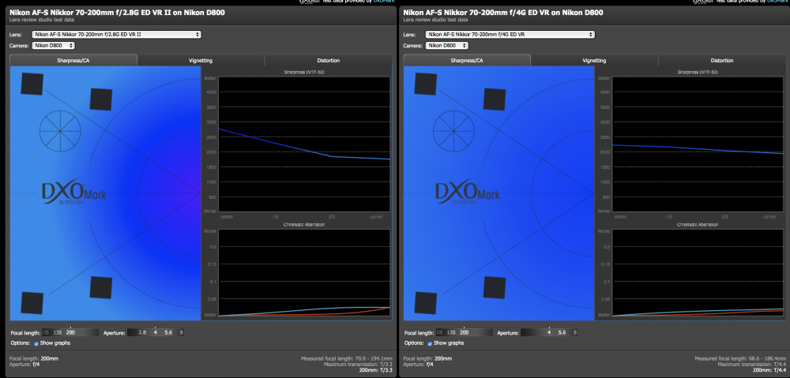
Task: Click '200mm: T/4.4' value in right panel
Action: 769,370
